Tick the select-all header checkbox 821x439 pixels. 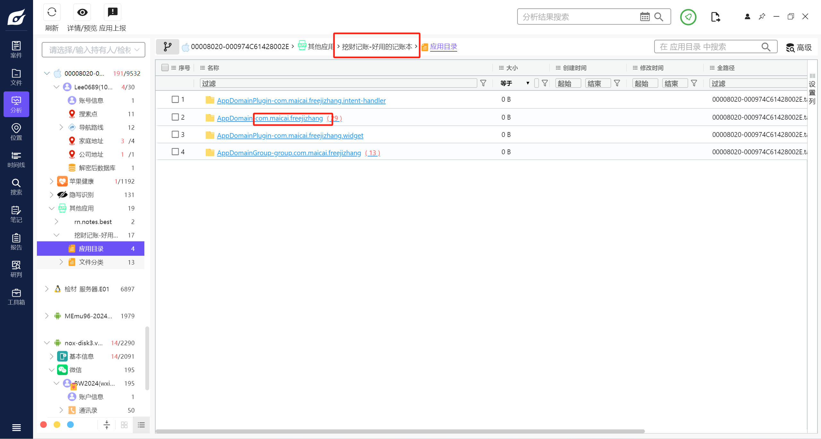165,68
